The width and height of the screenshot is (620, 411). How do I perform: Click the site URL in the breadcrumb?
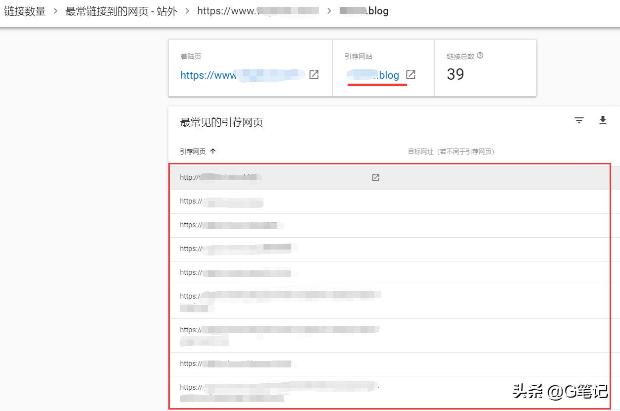click(x=258, y=10)
